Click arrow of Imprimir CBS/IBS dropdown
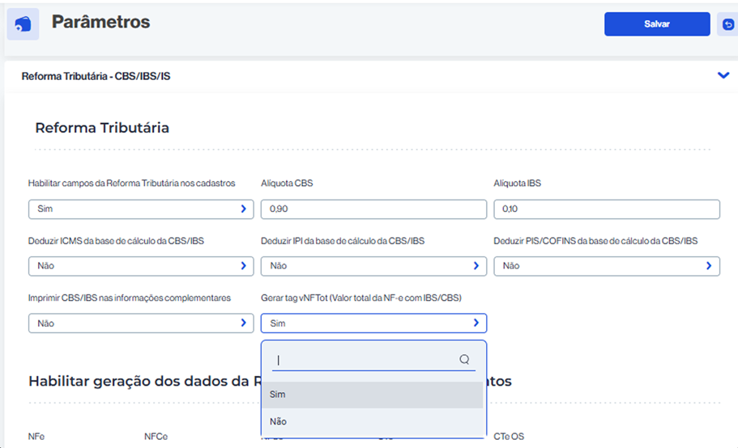Screen dimensions: 738x448 [x=243, y=323]
